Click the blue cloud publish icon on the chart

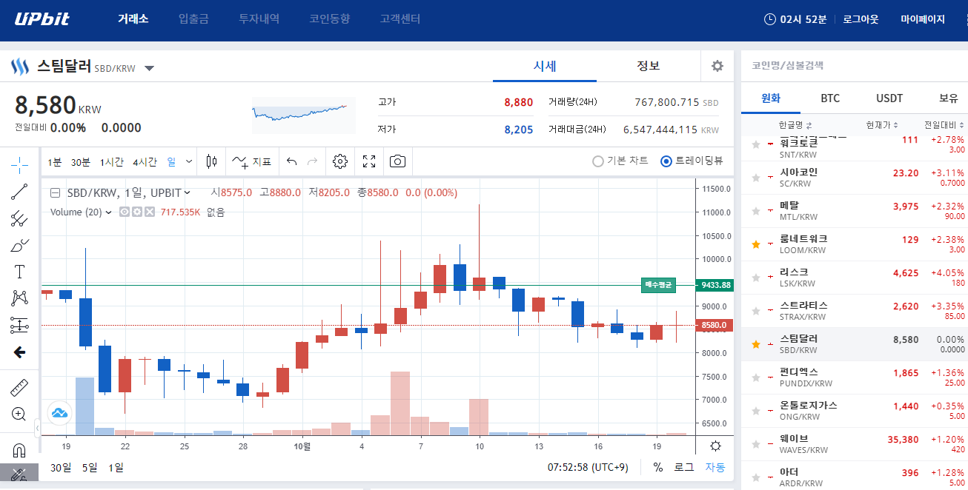point(59,412)
